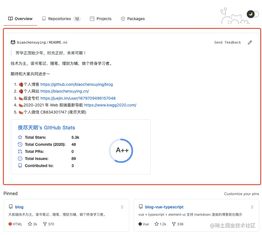Click the star icon on blog repo

(30, 224)
